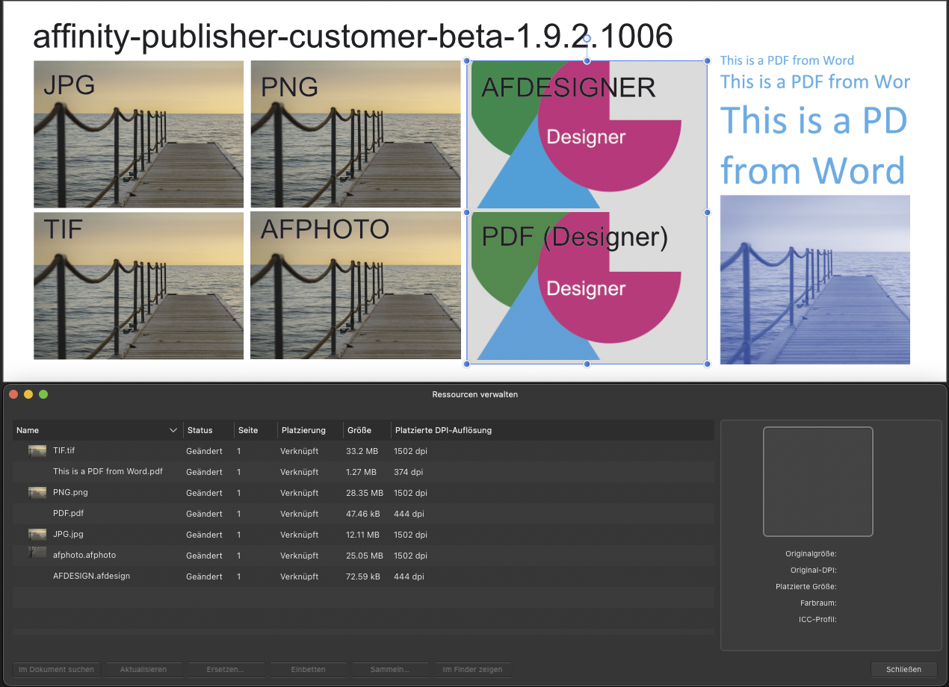Screen dimensions: 949x687
Task: Select the TIF.tif resource name
Action: pos(64,451)
